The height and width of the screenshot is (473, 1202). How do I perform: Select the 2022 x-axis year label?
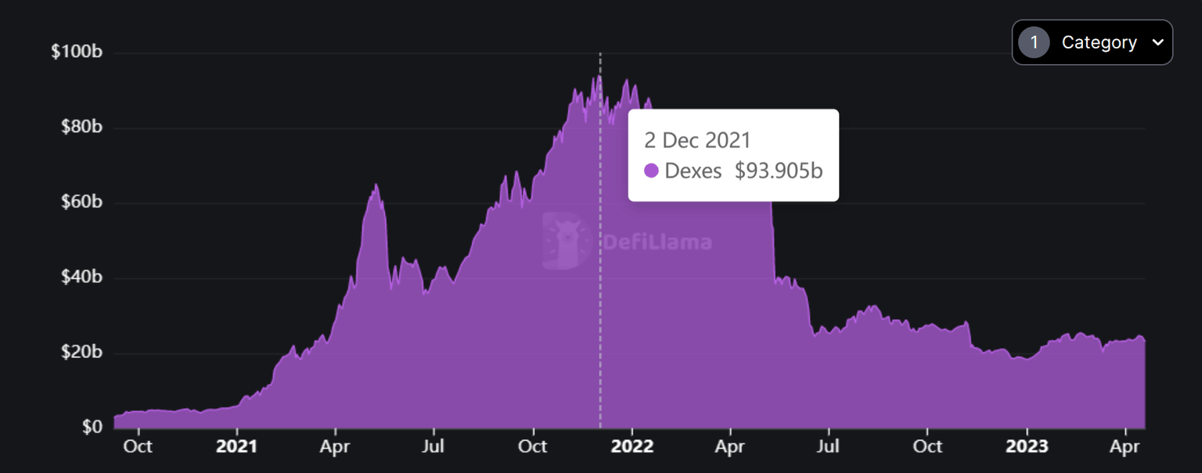(x=632, y=446)
